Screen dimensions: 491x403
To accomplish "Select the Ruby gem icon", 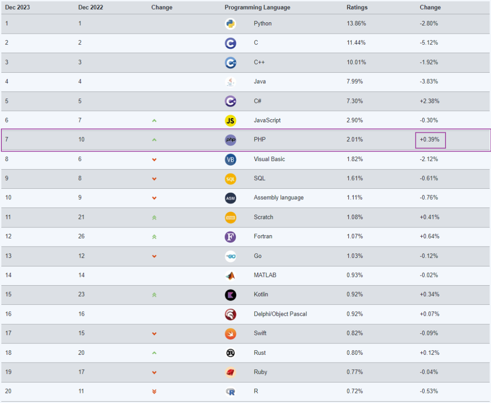I will (230, 372).
